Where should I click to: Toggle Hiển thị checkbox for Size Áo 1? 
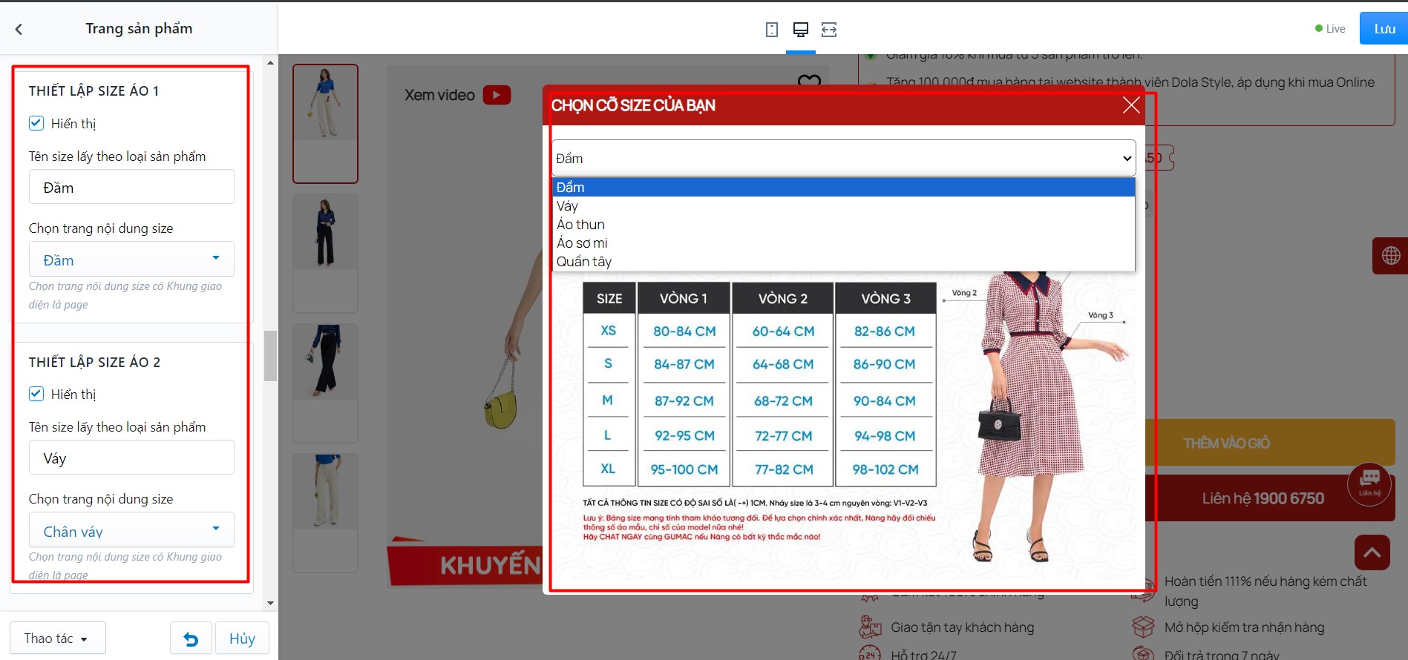tap(36, 123)
